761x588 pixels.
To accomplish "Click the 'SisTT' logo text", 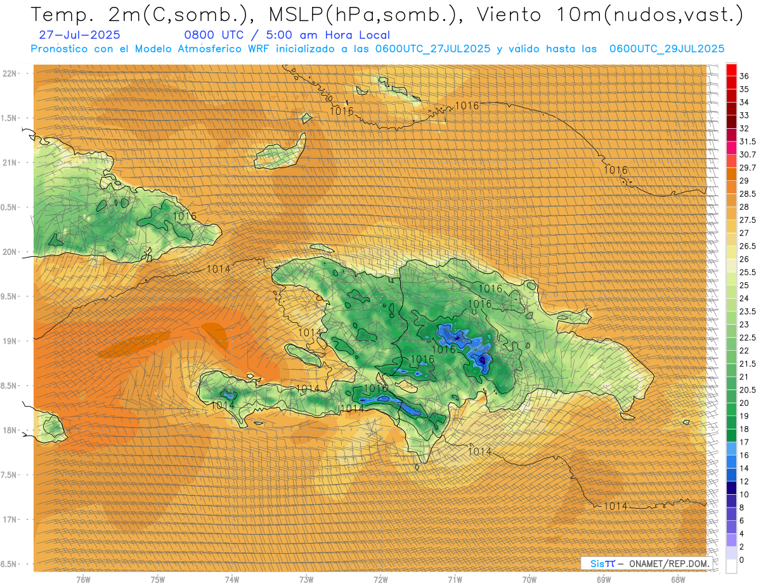I will coord(602,564).
